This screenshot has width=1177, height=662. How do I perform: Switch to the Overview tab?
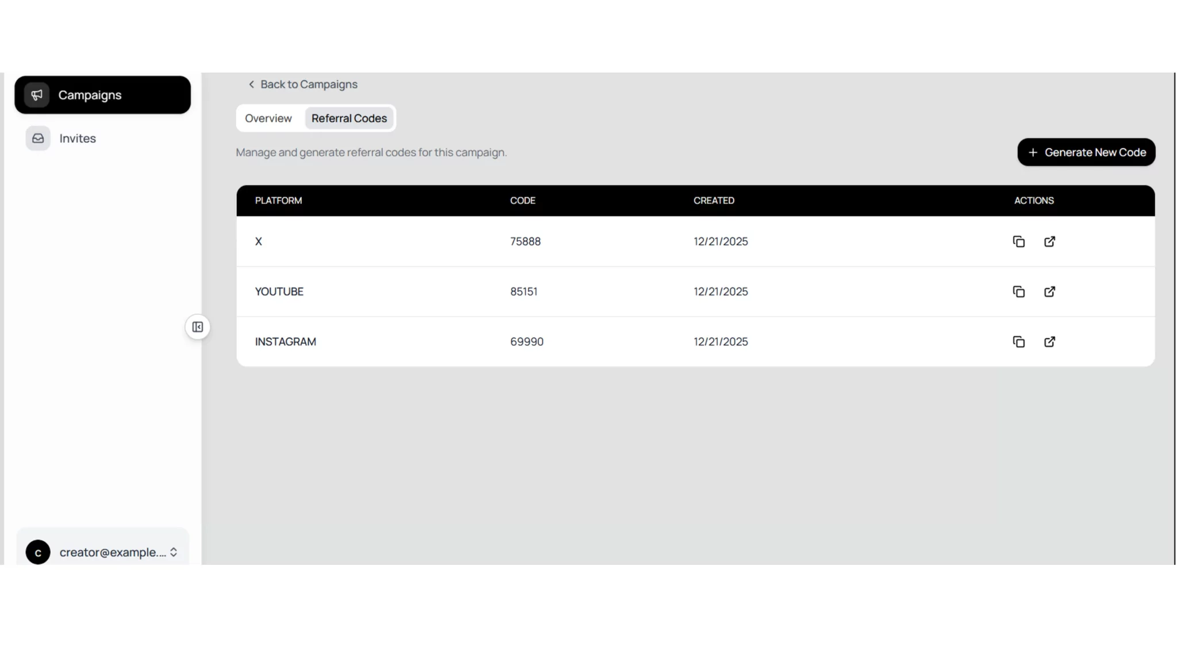[268, 118]
